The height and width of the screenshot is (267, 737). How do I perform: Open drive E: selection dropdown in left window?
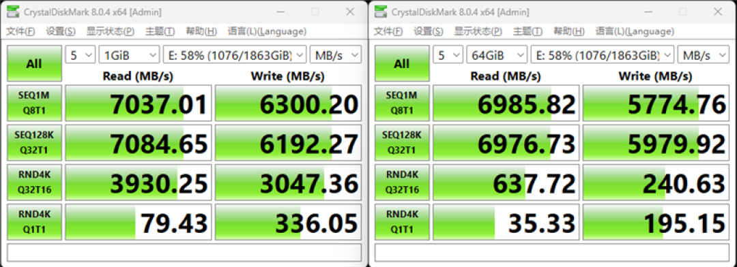tap(235, 55)
